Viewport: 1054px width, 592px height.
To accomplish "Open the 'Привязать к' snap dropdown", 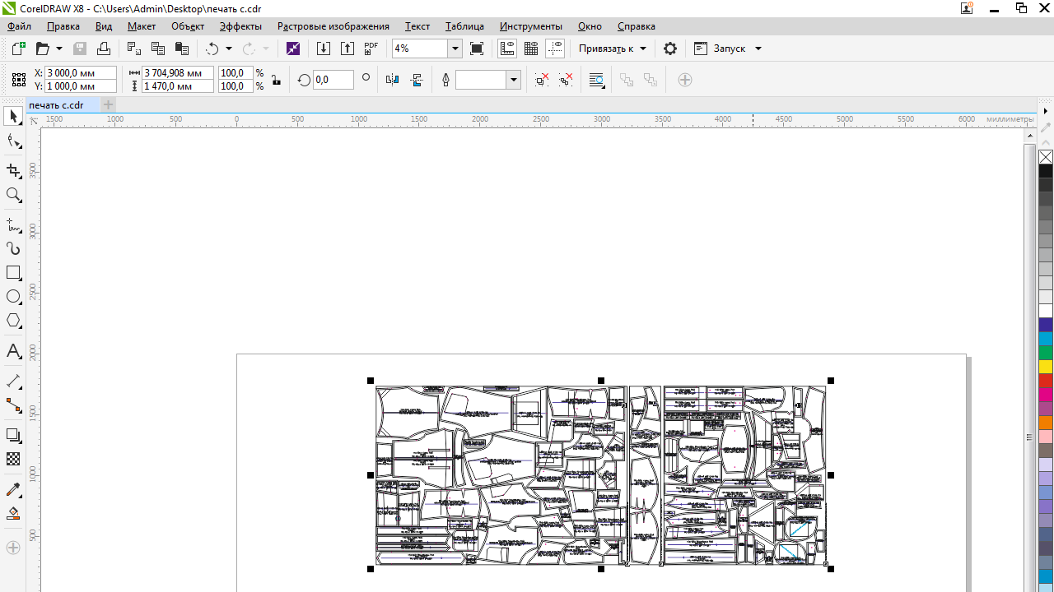I will pos(613,49).
